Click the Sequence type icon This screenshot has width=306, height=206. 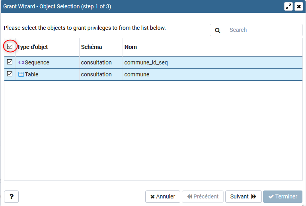21,62
